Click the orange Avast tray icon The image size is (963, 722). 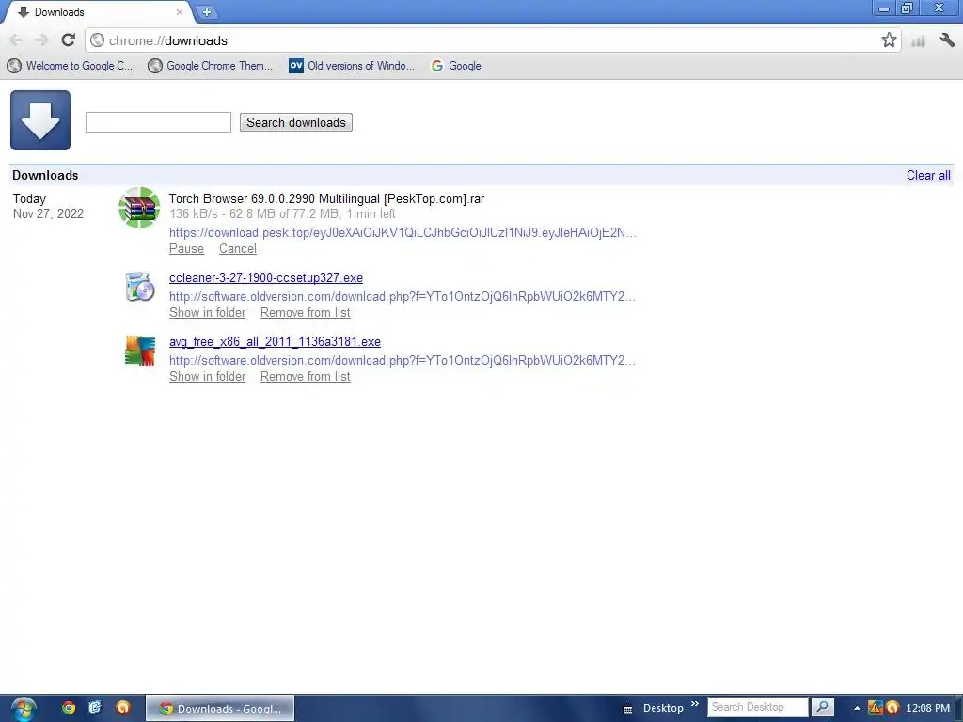(x=892, y=708)
